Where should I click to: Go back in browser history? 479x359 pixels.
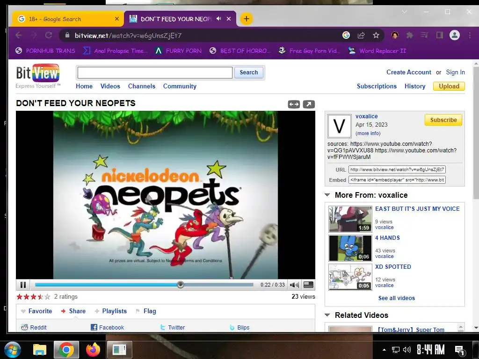click(19, 36)
